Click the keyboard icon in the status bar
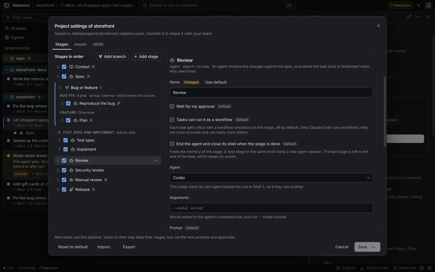The image size is (435, 272). tap(422, 268)
